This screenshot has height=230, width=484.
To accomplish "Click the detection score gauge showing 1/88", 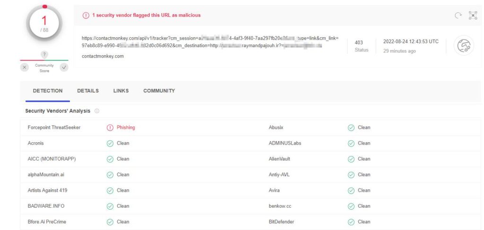I will [44, 24].
